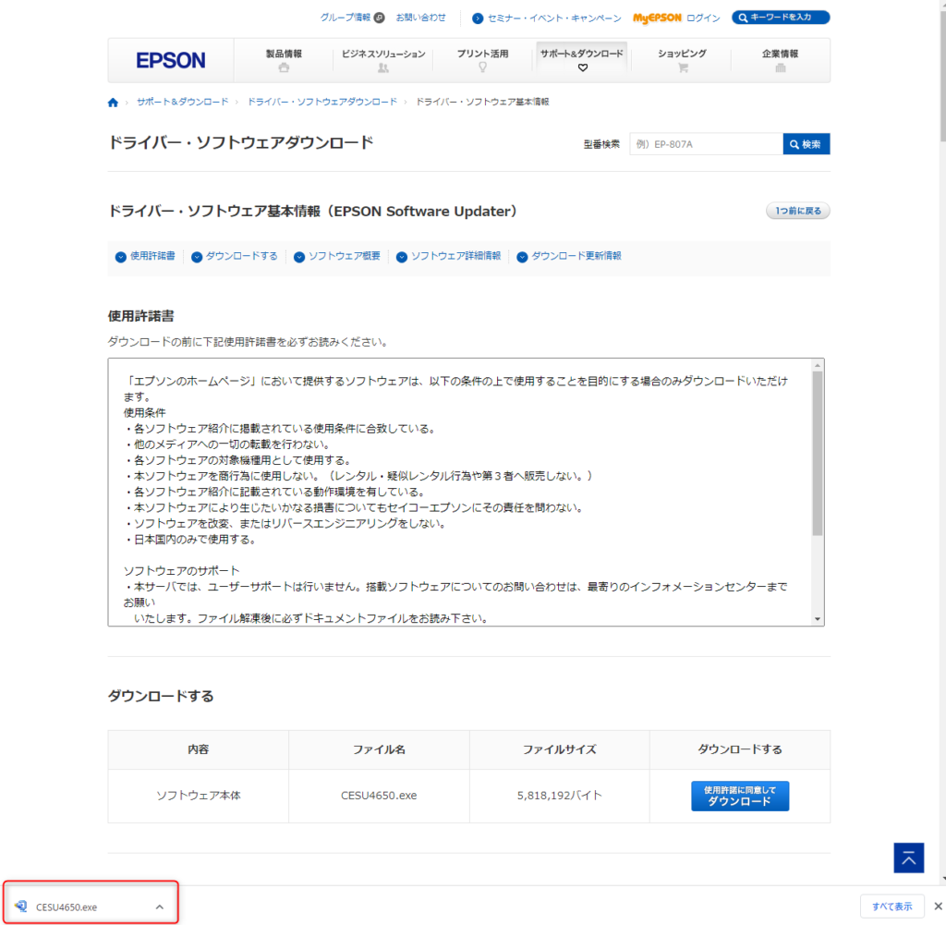Click license box scroll up arrow
The image size is (946, 925).
pyautogui.click(x=818, y=366)
